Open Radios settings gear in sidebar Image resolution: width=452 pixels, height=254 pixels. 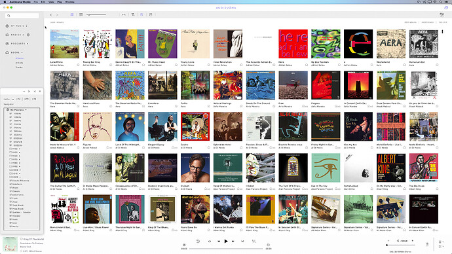pyautogui.click(x=28, y=35)
